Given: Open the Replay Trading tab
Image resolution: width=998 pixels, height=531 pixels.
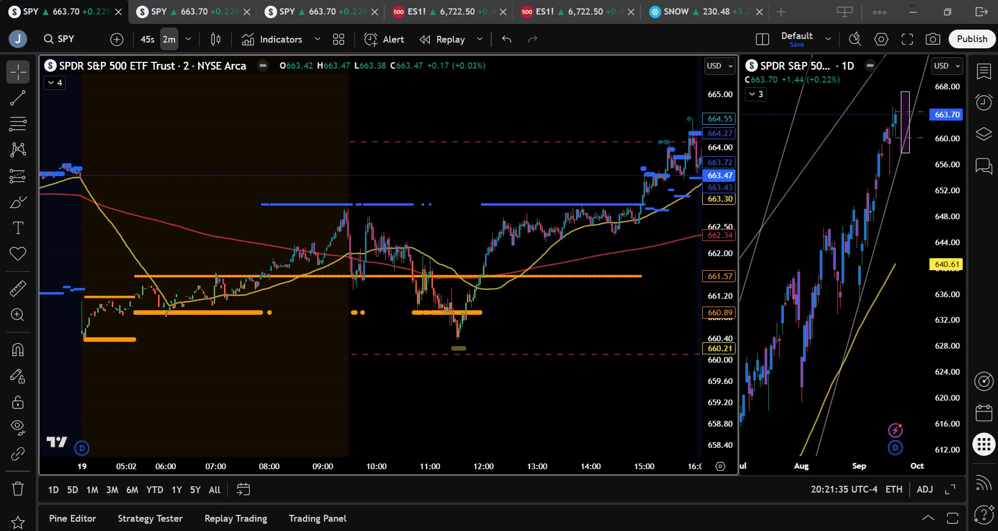Looking at the screenshot, I should click(x=236, y=519).
